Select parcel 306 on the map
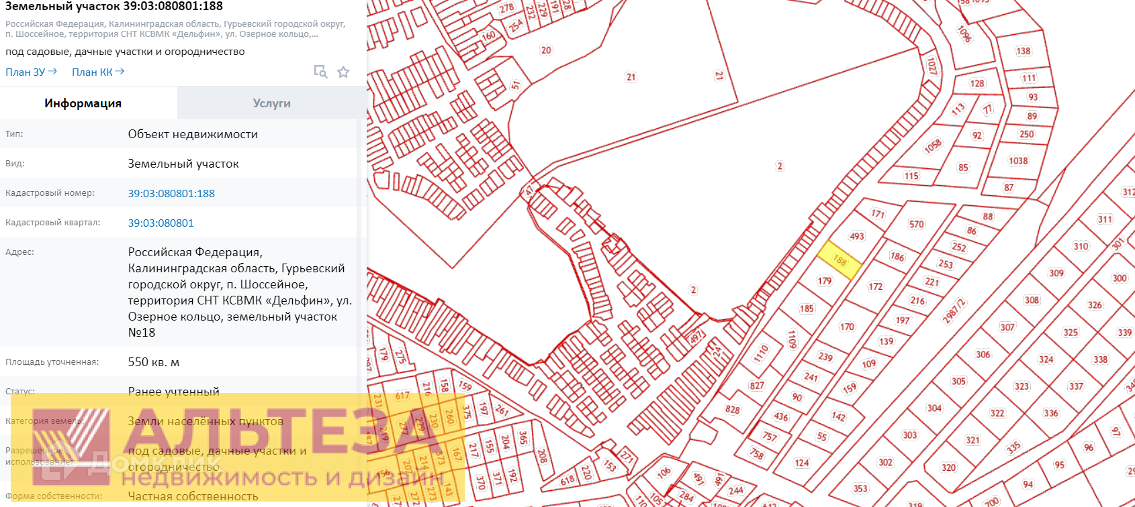 tap(983, 354)
